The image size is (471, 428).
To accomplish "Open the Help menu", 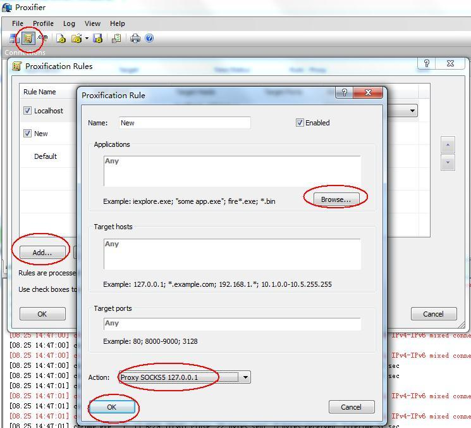I will [x=117, y=23].
